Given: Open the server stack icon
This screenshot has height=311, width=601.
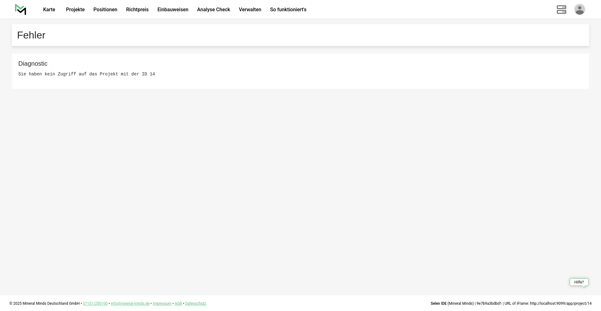Looking at the screenshot, I should coord(561,10).
